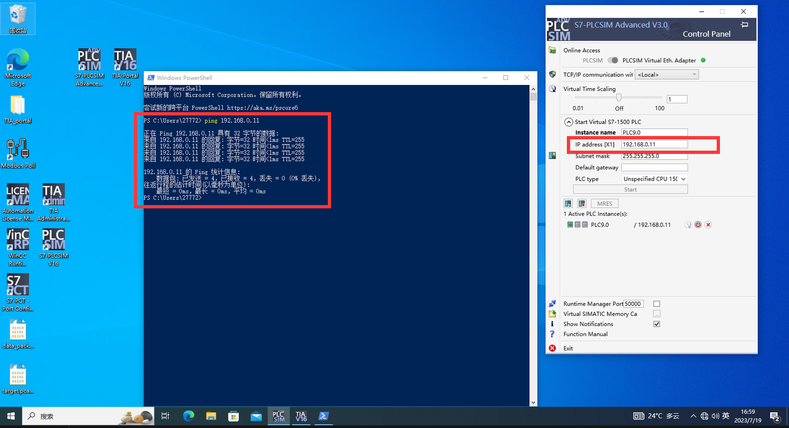Select the PLC9.0 active instance row name
This screenshot has height=428, width=789.
(599, 225)
